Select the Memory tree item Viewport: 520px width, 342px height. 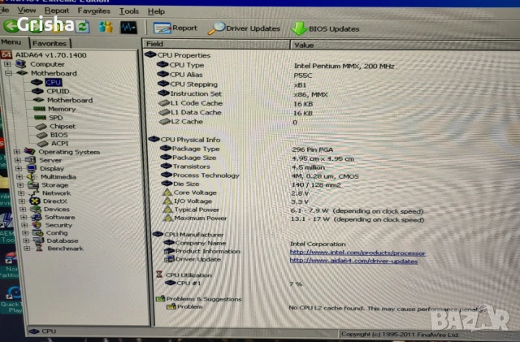coord(62,109)
